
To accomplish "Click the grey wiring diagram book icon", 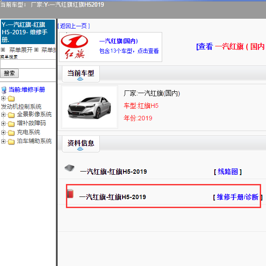I will pyautogui.click(x=70, y=168).
